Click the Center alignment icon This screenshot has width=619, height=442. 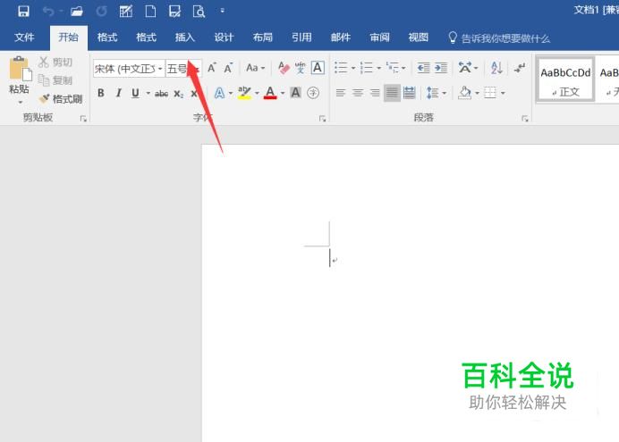(x=358, y=93)
